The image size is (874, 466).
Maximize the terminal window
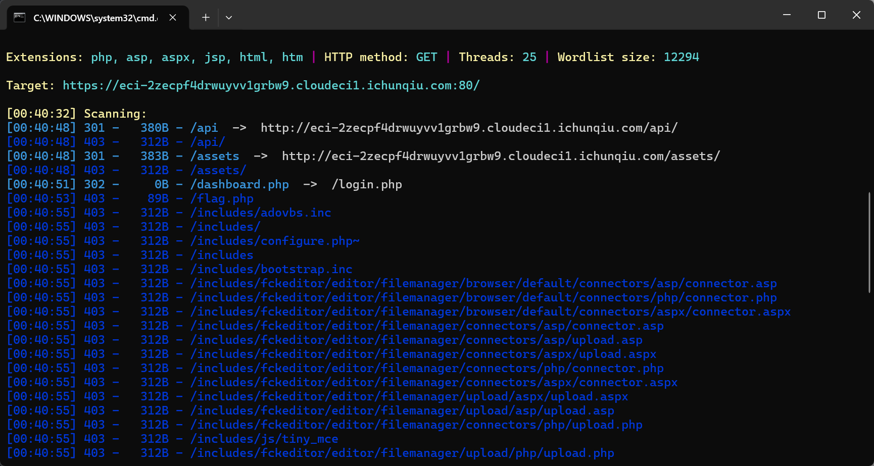(x=821, y=15)
